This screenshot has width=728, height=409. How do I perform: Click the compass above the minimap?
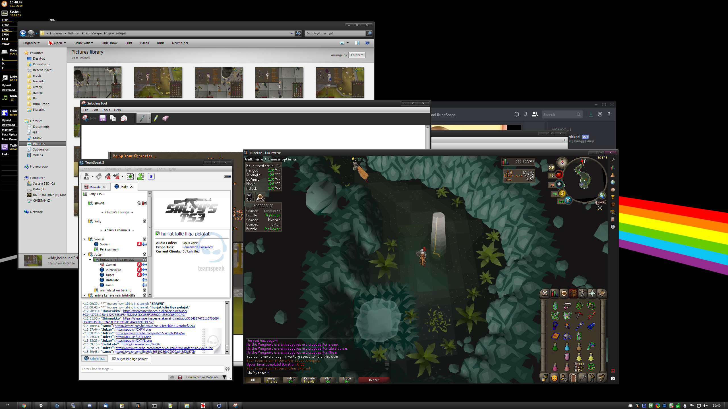click(x=562, y=162)
